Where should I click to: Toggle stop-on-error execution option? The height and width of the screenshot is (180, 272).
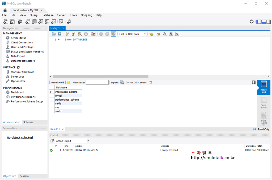click(x=93, y=34)
